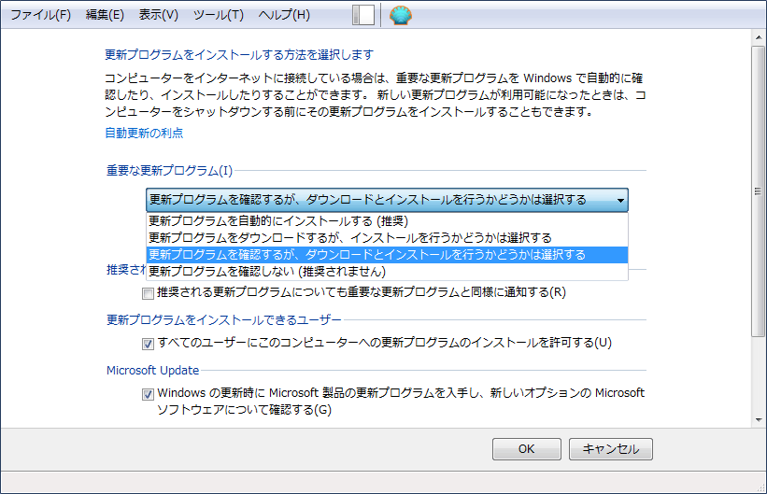Open the 自動更新の利点 link

coord(144,133)
